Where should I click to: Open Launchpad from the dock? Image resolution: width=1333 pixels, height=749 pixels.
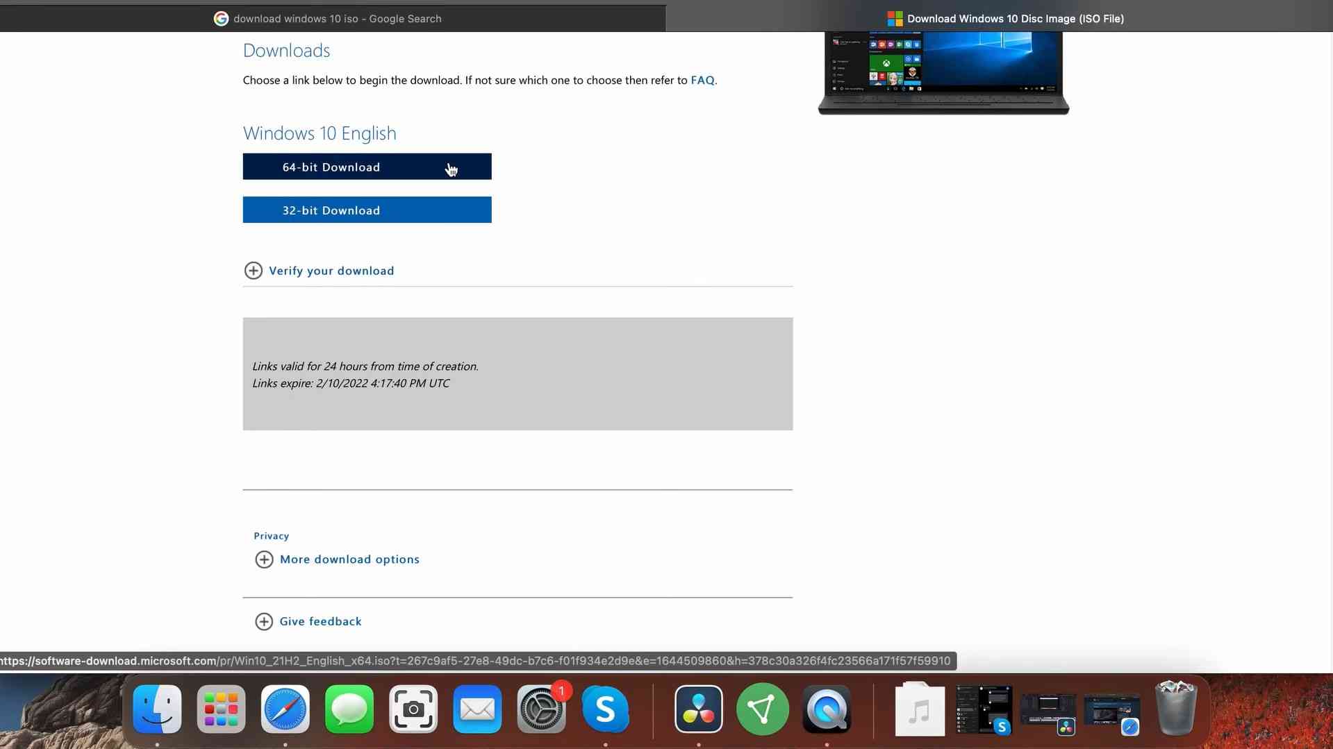(x=221, y=709)
